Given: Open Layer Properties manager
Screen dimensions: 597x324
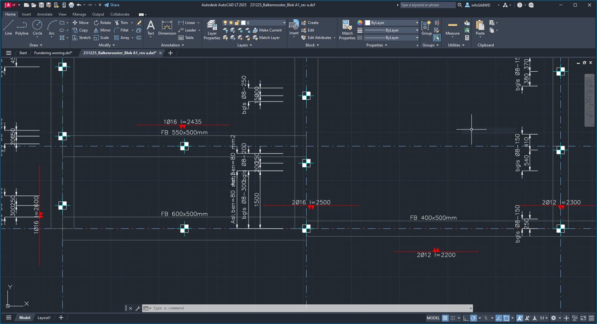Looking at the screenshot, I should coord(212,30).
